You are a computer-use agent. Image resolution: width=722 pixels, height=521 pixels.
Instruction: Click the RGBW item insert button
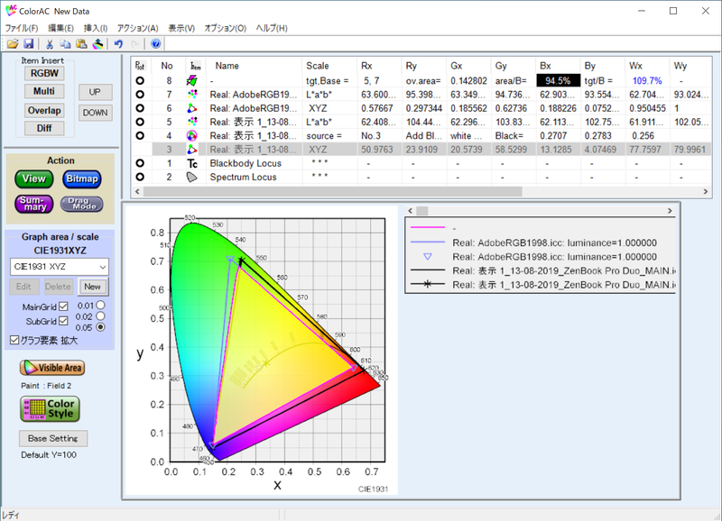coord(42,73)
